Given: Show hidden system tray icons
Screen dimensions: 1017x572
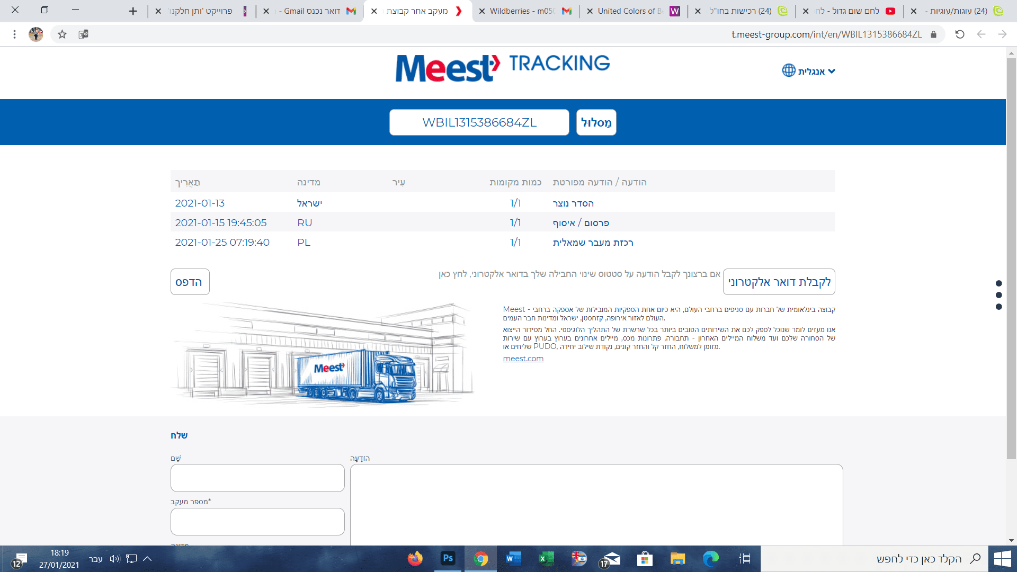Looking at the screenshot, I should [148, 558].
